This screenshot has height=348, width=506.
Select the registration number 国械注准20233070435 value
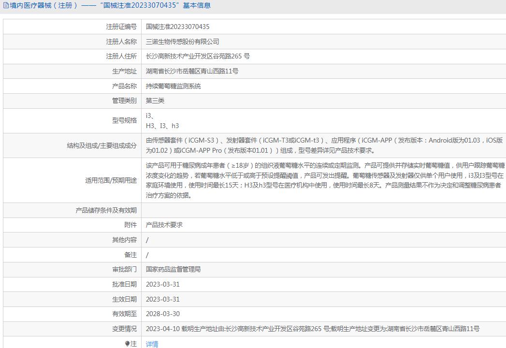pos(177,27)
